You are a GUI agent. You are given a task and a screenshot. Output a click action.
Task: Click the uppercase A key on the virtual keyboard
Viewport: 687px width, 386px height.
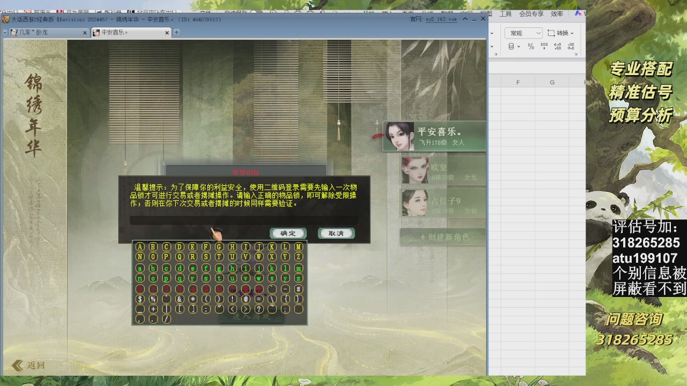[140, 247]
